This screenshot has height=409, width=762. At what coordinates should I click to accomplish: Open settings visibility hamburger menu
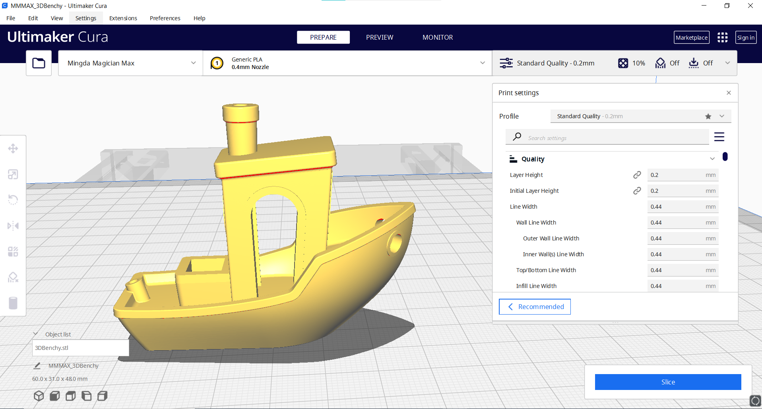click(719, 137)
